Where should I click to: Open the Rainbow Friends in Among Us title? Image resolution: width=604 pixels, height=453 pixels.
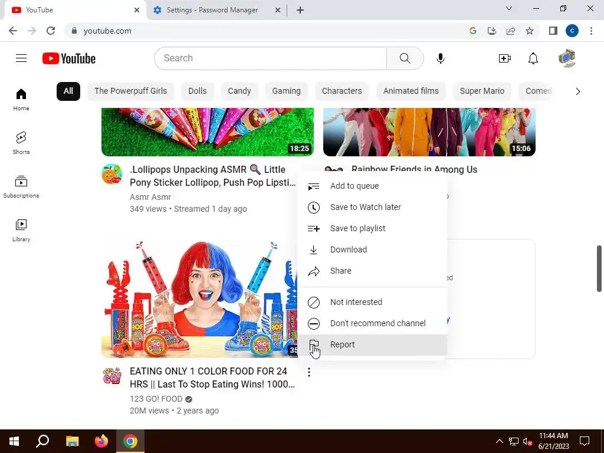click(x=415, y=170)
